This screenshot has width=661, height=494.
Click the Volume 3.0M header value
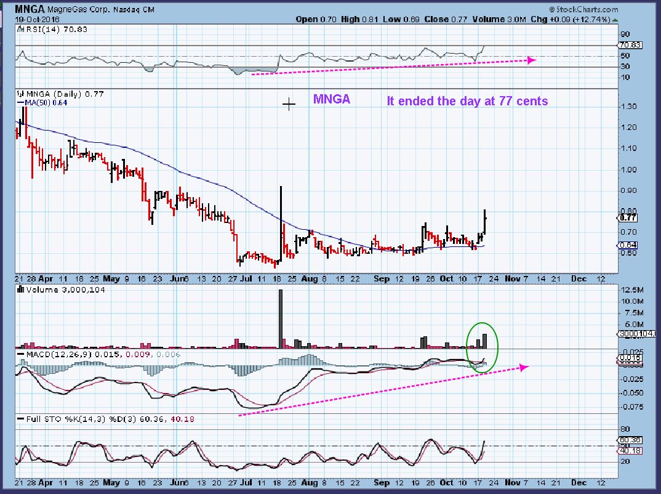coord(499,20)
